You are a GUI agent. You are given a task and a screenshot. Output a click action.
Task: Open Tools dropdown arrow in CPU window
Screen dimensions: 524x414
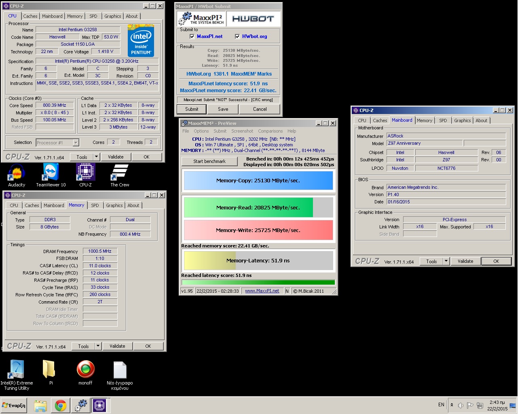tap(96, 157)
